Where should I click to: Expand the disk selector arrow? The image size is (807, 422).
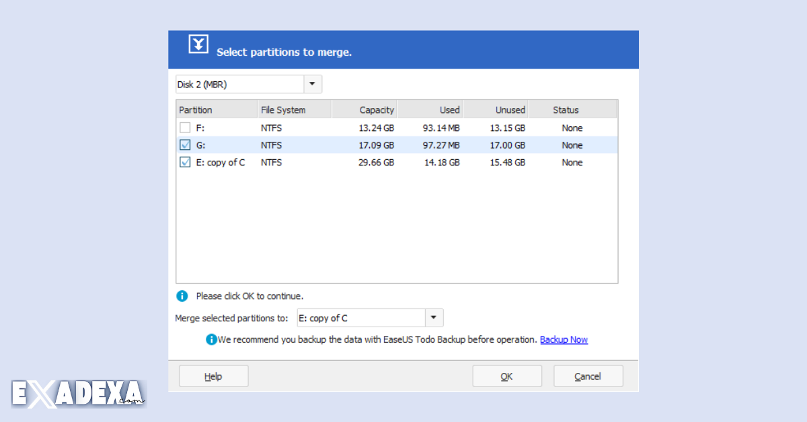[x=312, y=83]
